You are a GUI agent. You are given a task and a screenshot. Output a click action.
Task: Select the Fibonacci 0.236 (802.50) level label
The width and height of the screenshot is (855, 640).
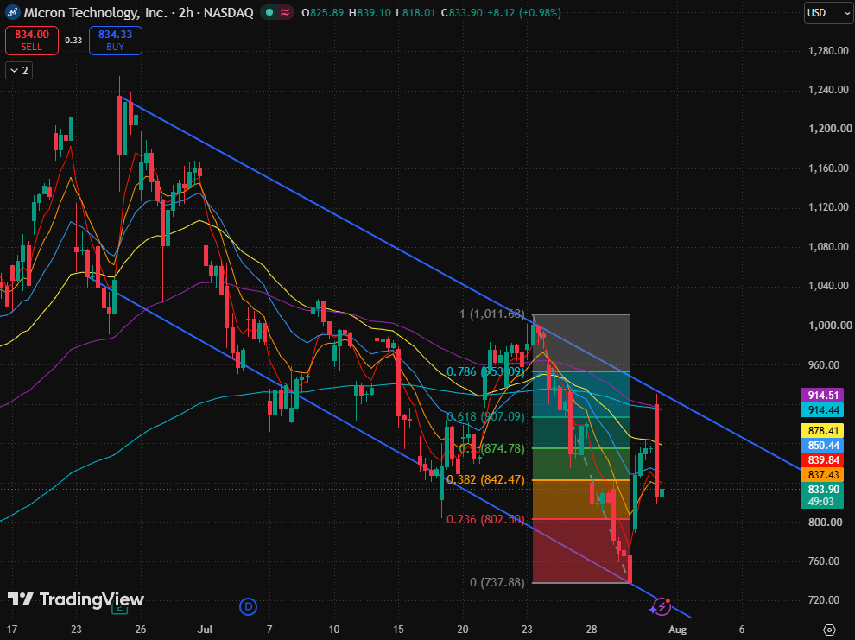click(486, 520)
